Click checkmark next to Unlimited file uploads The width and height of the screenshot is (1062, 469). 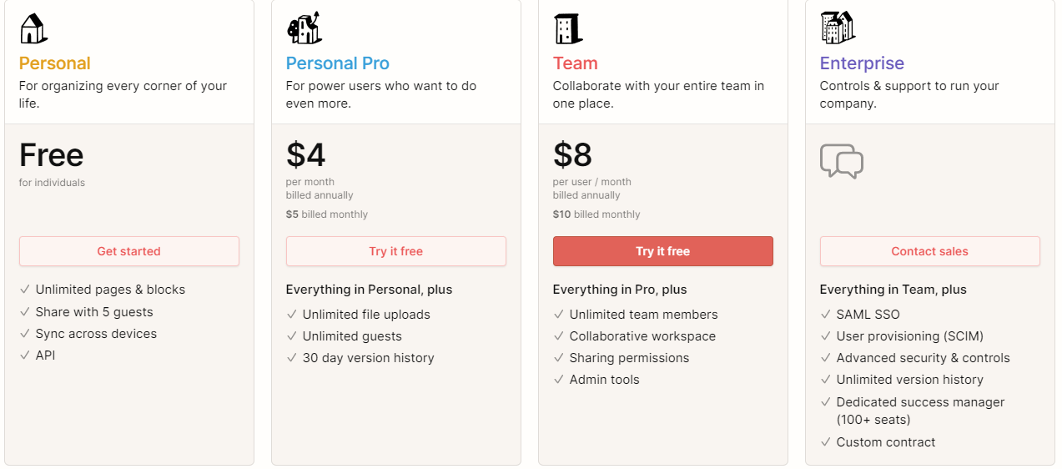[x=292, y=315]
